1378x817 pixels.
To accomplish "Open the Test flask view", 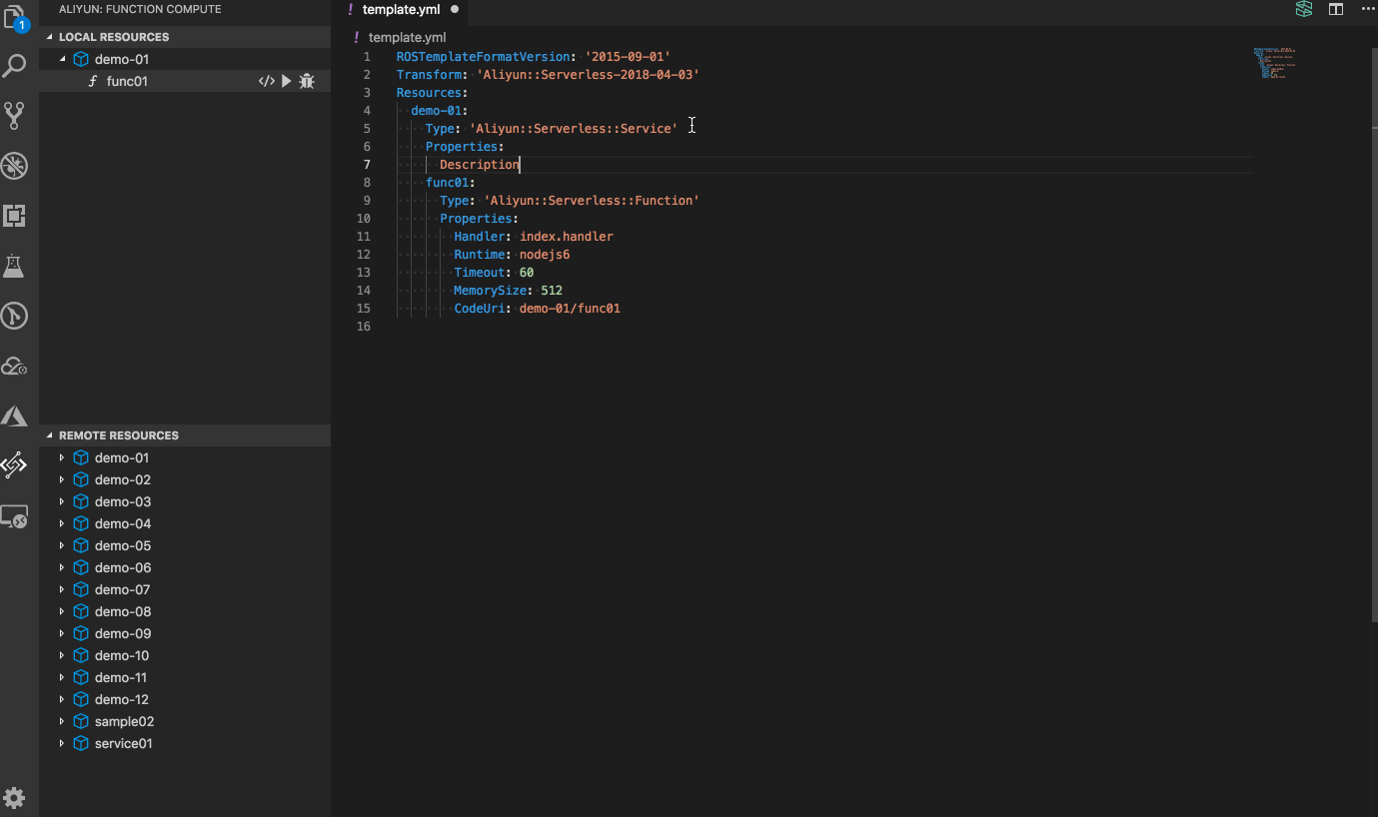I will (15, 266).
